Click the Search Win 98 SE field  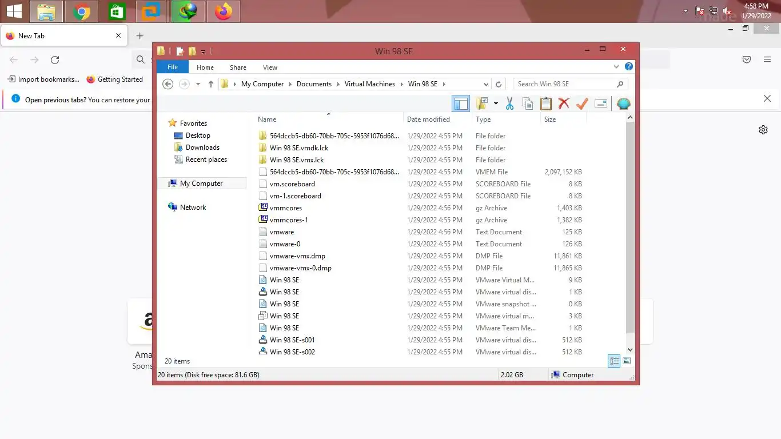point(570,84)
